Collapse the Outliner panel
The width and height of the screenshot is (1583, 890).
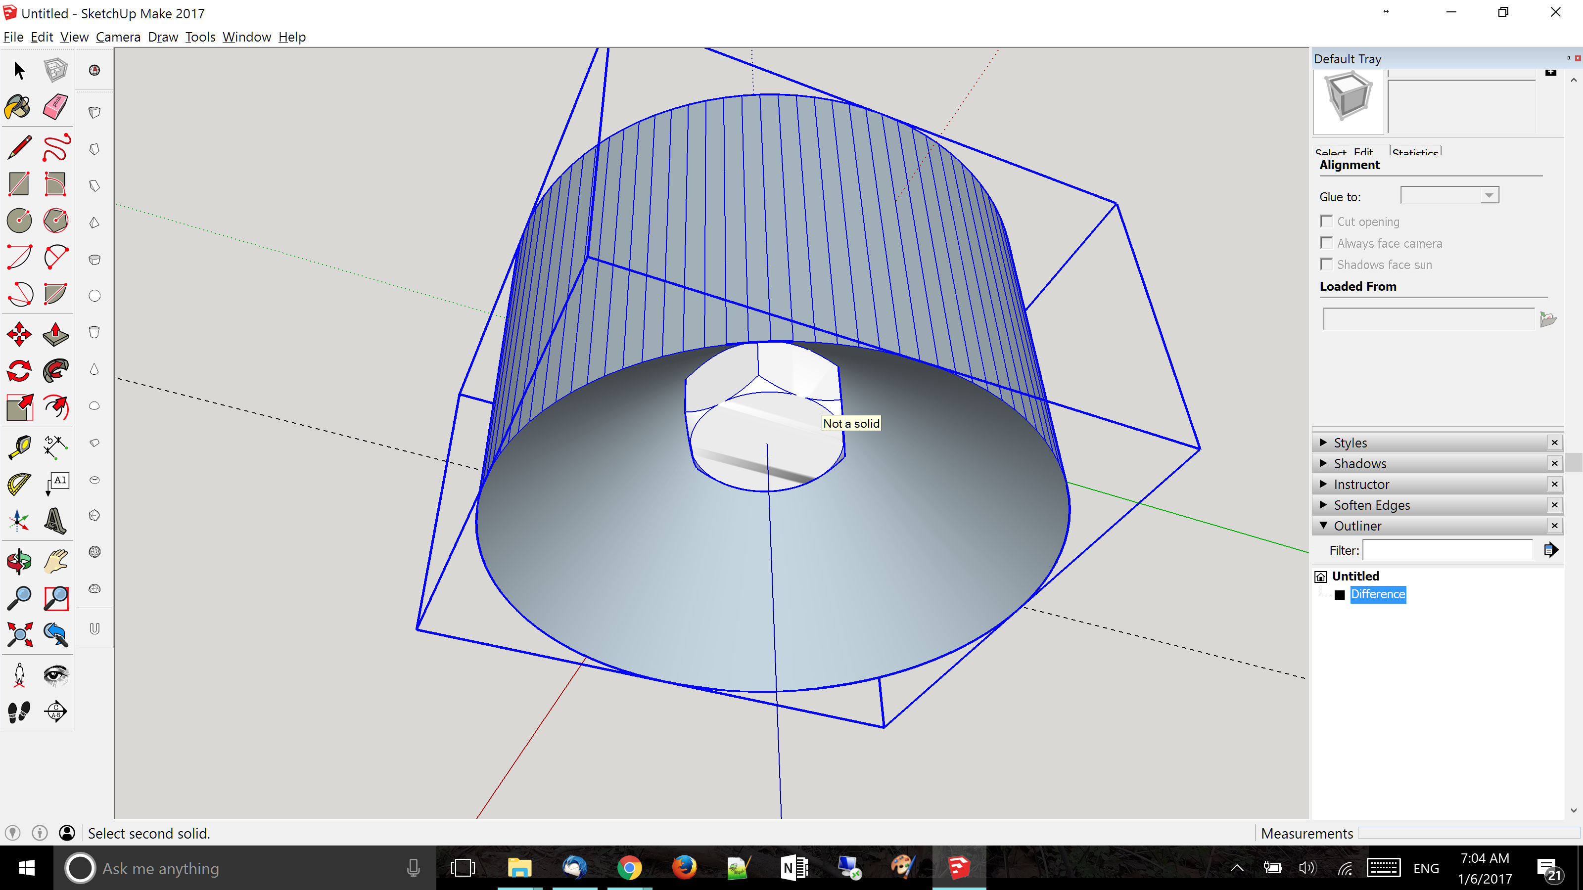click(x=1357, y=526)
